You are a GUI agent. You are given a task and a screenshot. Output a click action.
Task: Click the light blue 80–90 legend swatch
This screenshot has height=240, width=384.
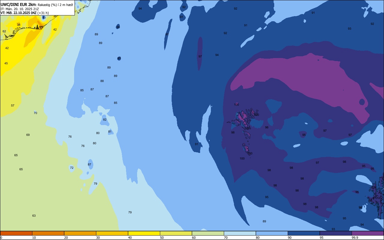[x=272, y=233]
